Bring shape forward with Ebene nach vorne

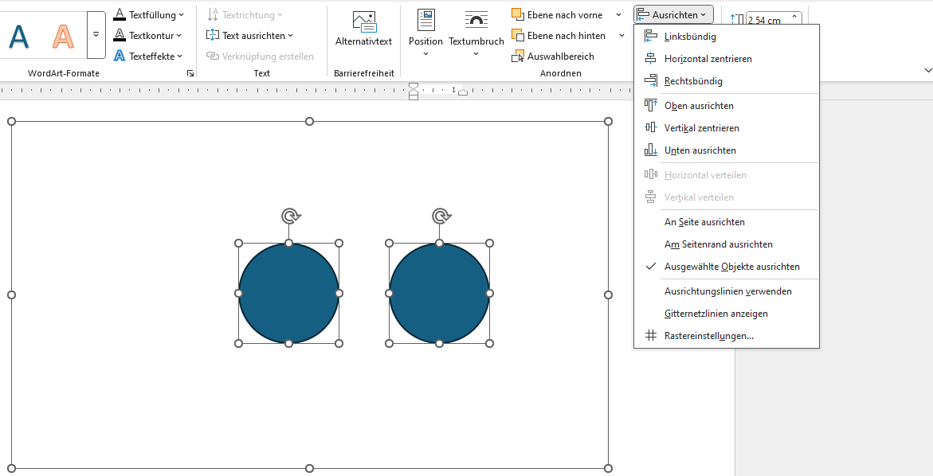point(558,15)
